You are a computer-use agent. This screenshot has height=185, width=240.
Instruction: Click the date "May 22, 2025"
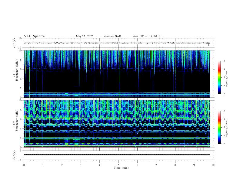[85, 36]
